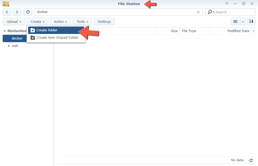Open the Upload dropdown

[x=14, y=21]
